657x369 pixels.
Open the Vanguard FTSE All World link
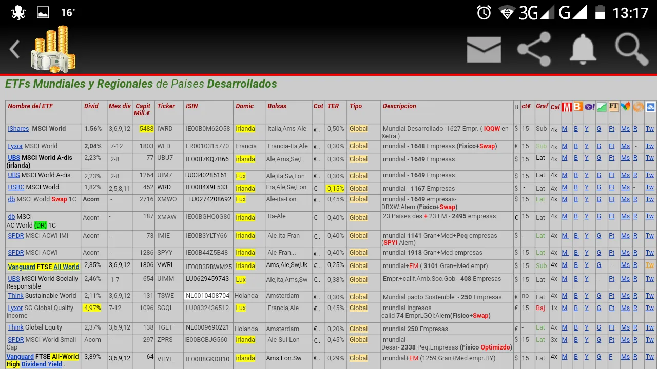point(44,267)
